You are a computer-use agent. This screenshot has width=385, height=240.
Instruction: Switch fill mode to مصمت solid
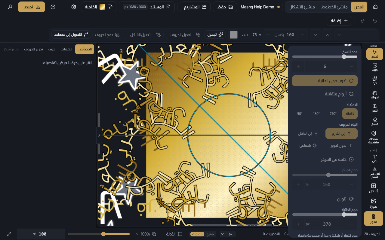[198, 234]
